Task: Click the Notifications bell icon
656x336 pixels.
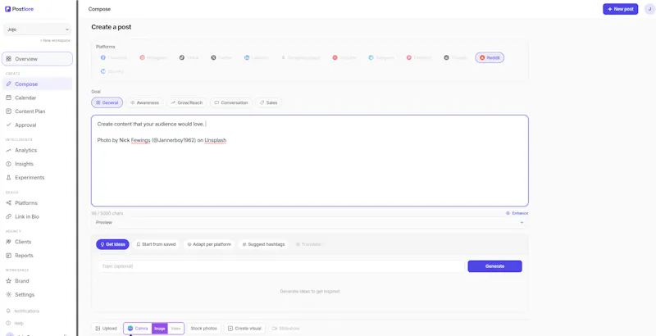Action: coord(8,311)
